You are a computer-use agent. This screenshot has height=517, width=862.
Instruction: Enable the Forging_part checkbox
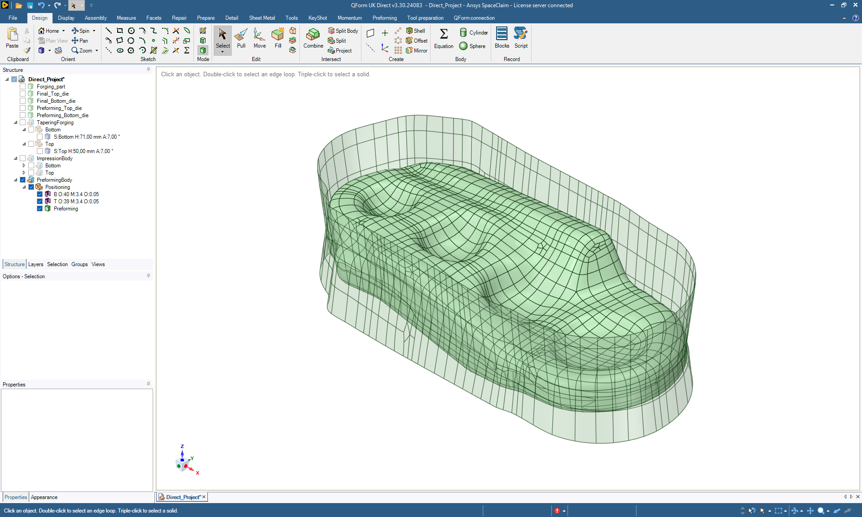[x=22, y=87]
